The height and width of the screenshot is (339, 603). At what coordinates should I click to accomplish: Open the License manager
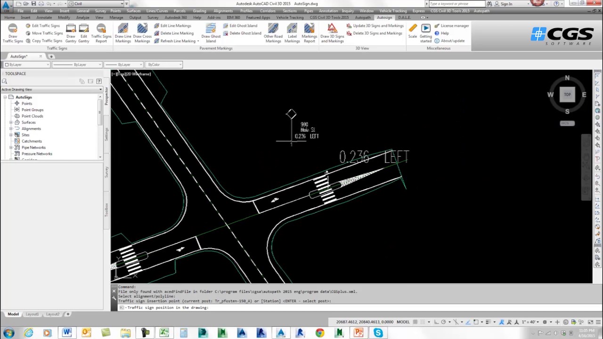pos(451,26)
